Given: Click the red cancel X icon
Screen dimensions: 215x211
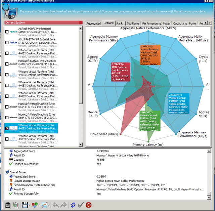Looking at the screenshot, I should click(x=88, y=205).
